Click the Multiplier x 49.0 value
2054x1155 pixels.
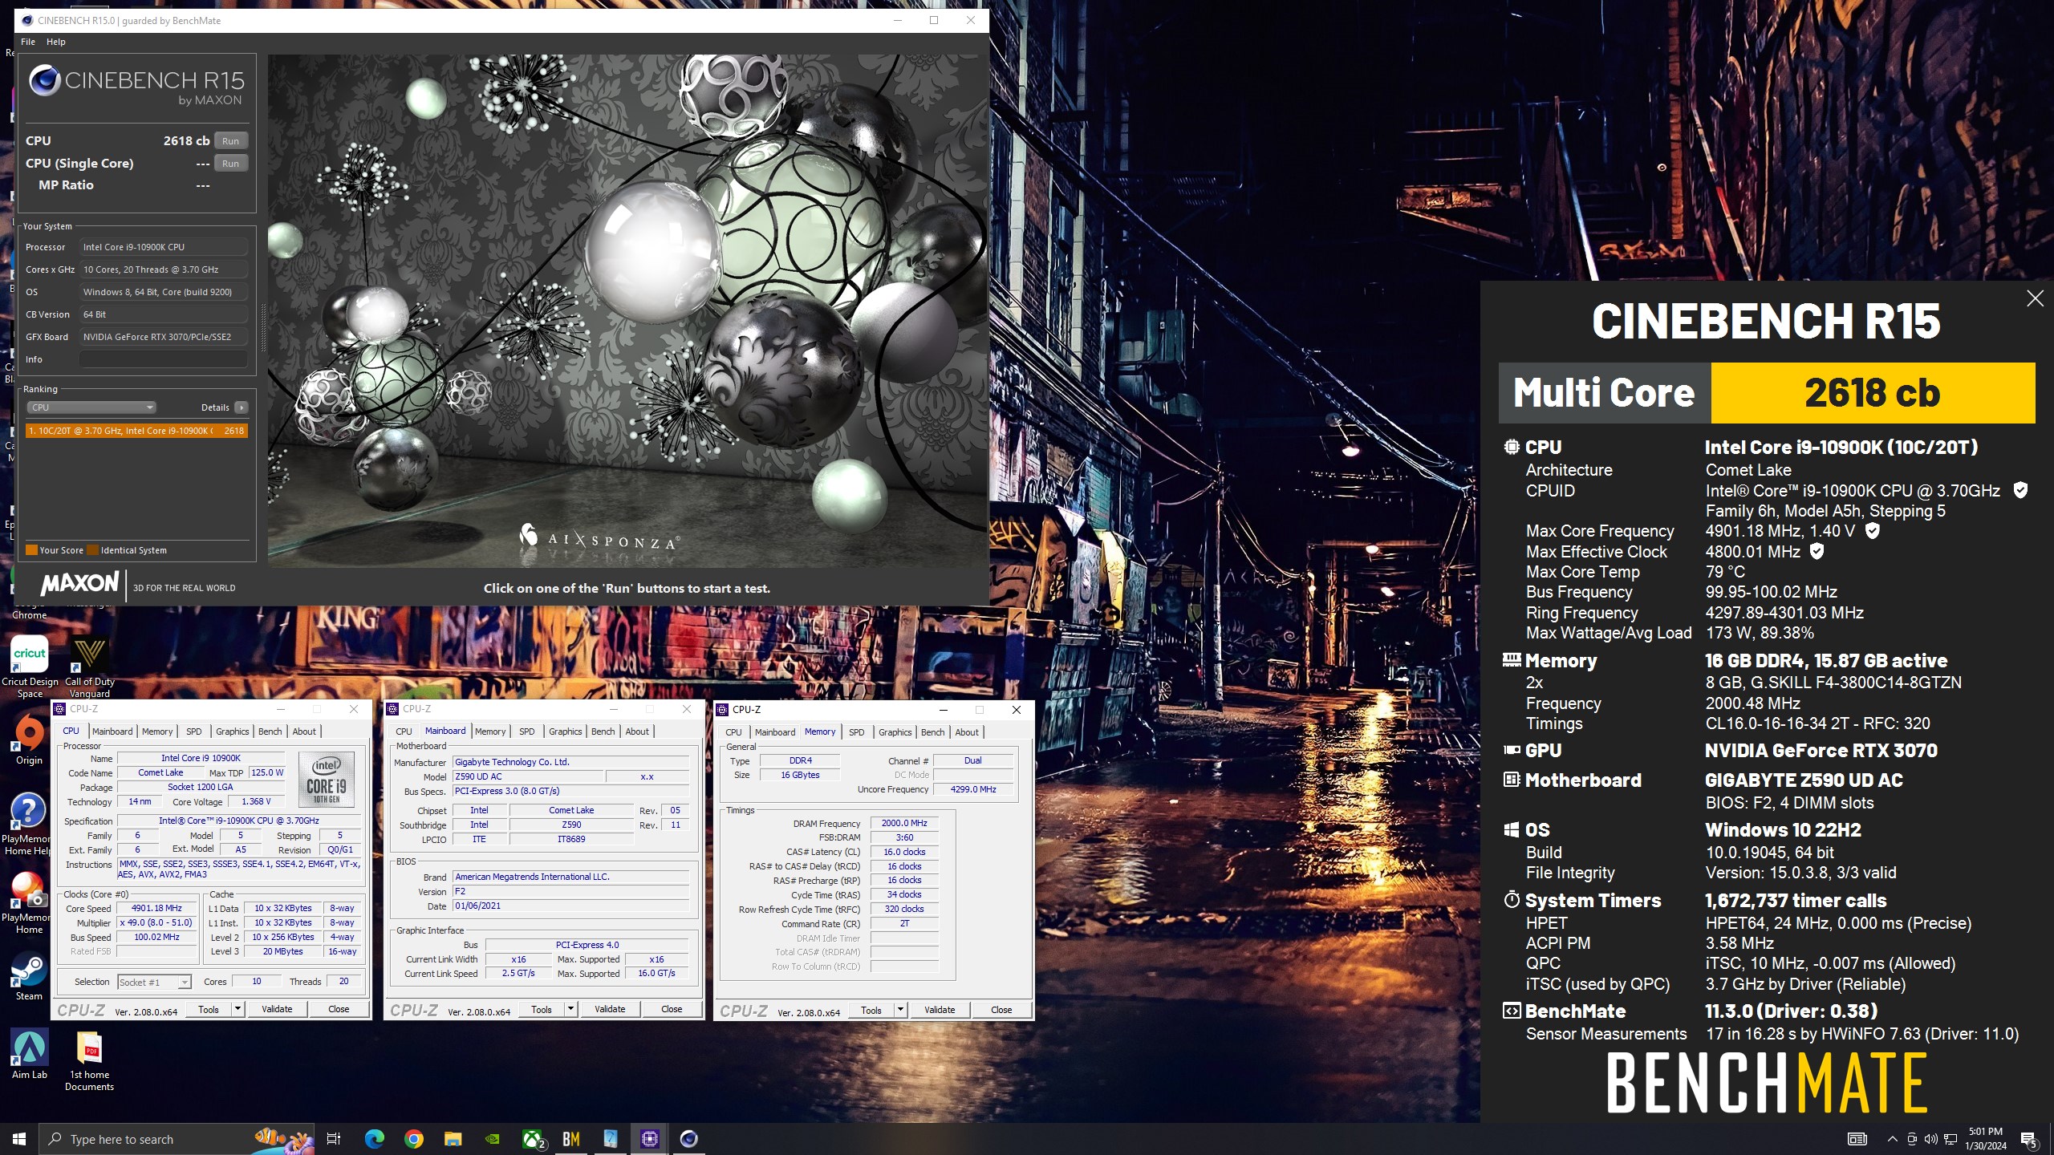(157, 922)
